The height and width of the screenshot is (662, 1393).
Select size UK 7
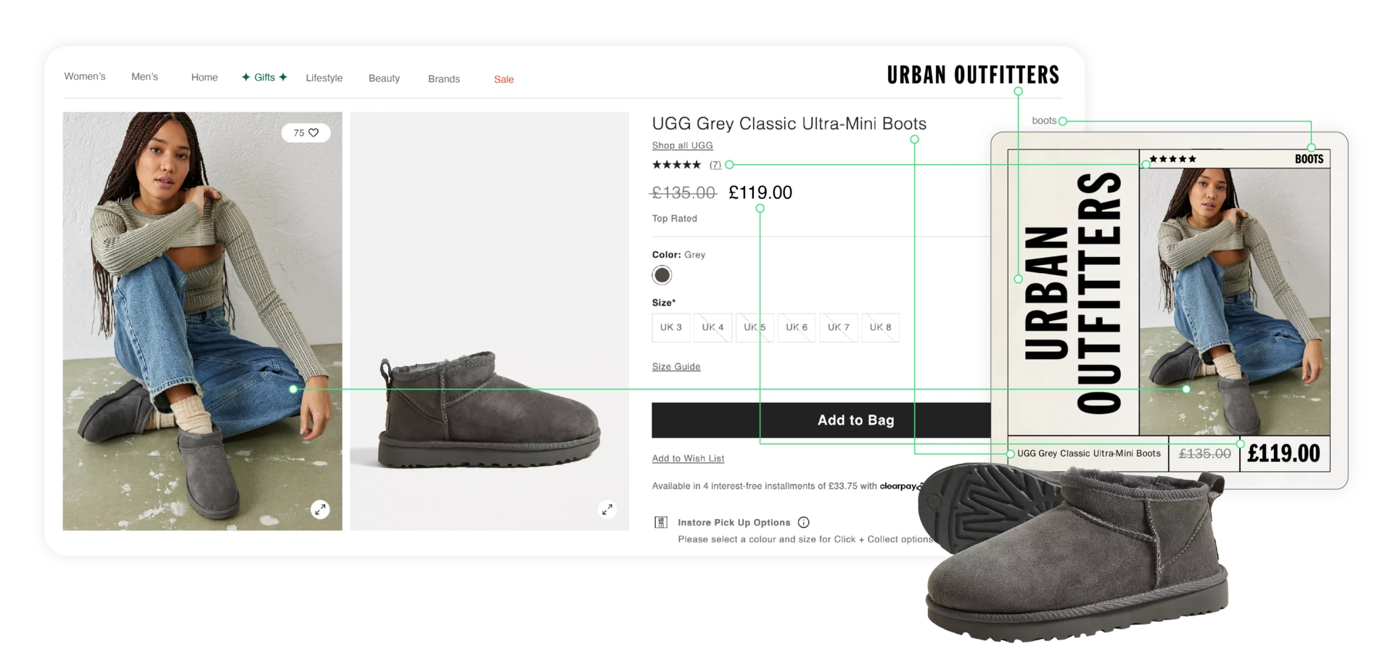839,327
